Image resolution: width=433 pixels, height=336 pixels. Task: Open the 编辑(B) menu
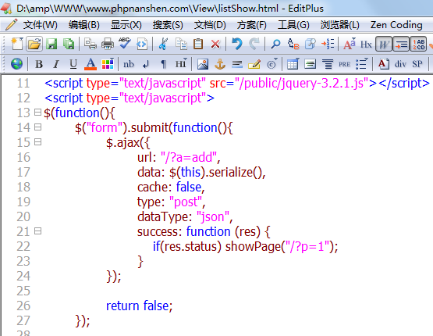[84, 25]
